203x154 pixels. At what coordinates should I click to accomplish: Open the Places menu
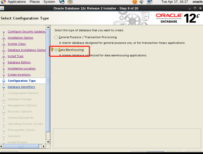coord(34,2)
